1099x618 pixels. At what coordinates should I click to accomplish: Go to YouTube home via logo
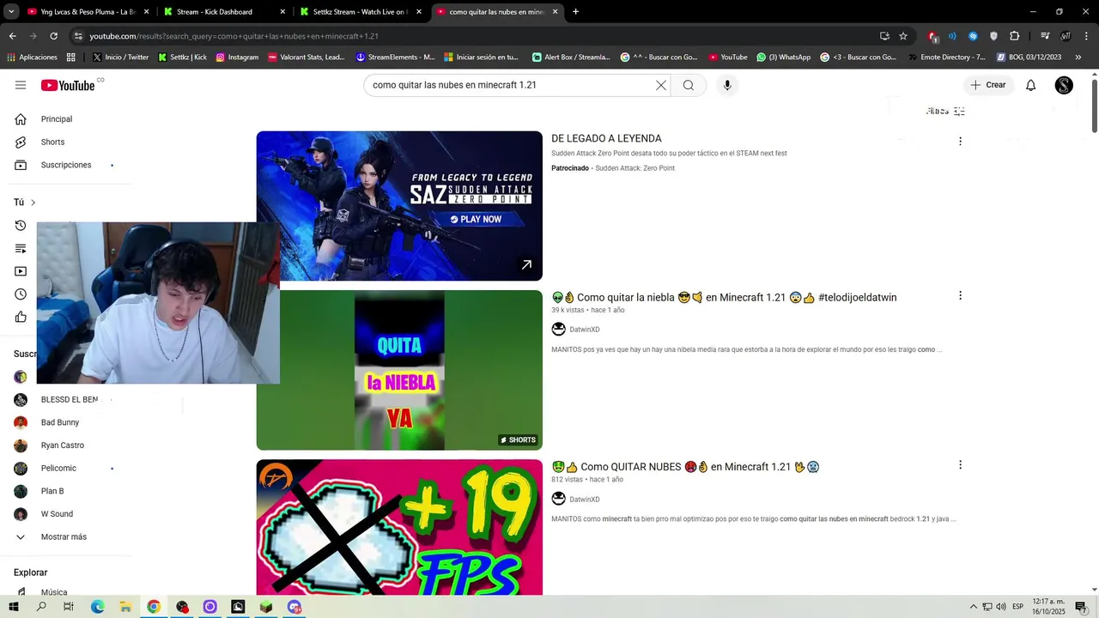(x=68, y=85)
